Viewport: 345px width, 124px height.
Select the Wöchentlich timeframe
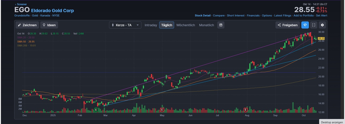185,25
